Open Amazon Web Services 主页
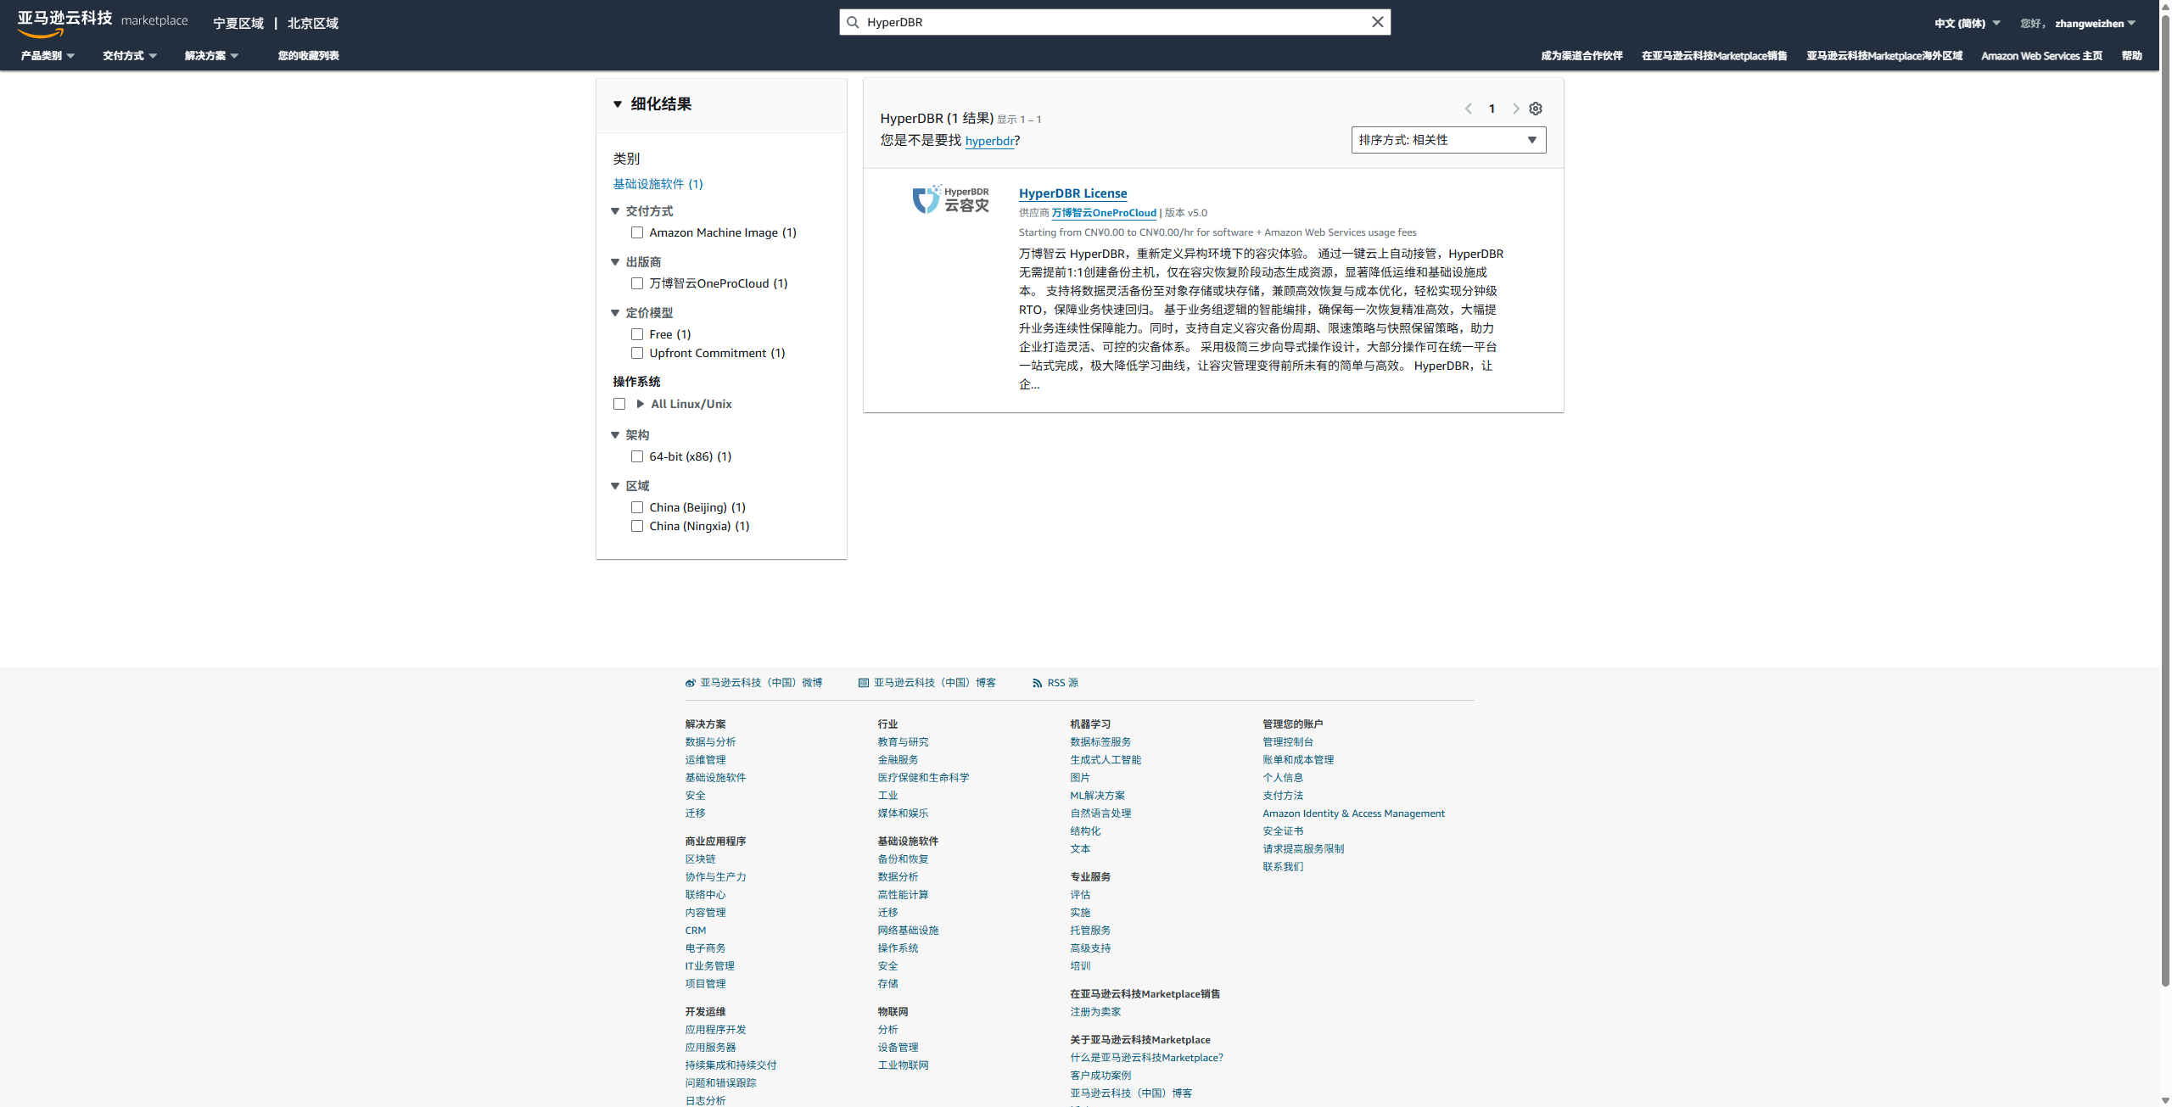The image size is (2172, 1107). [x=2041, y=56]
